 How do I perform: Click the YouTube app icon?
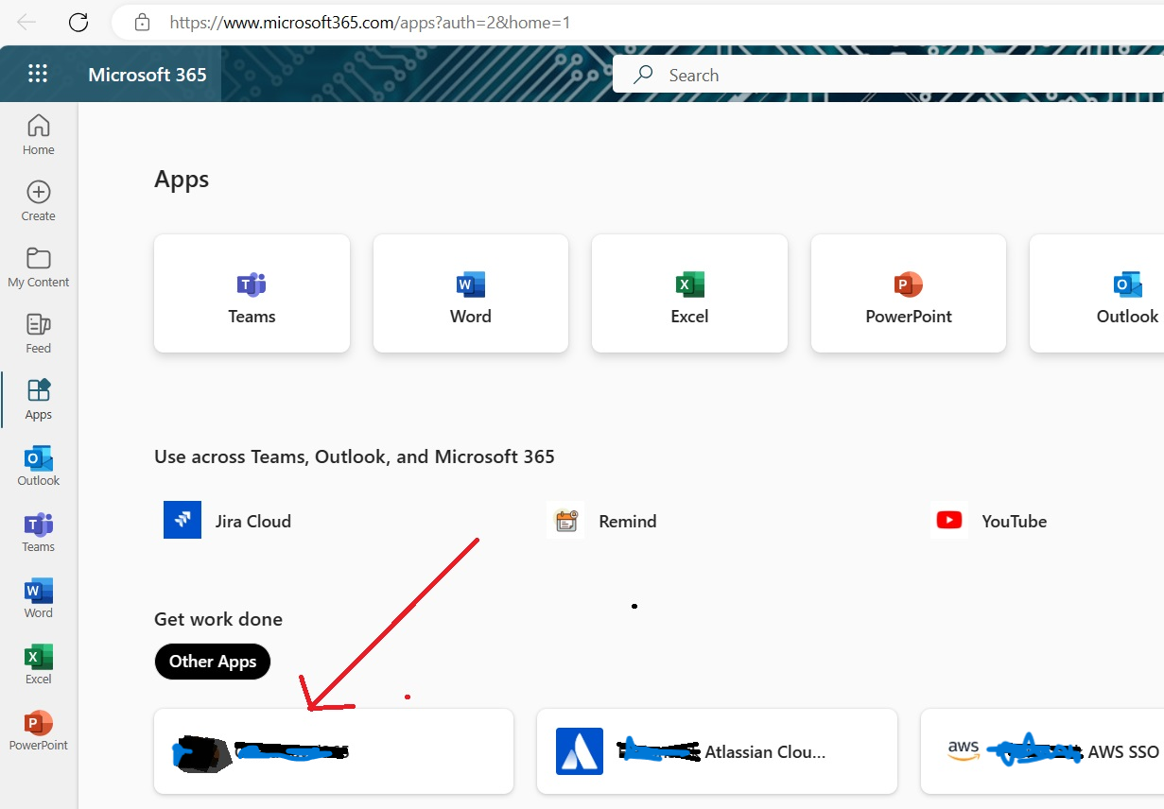coord(948,521)
